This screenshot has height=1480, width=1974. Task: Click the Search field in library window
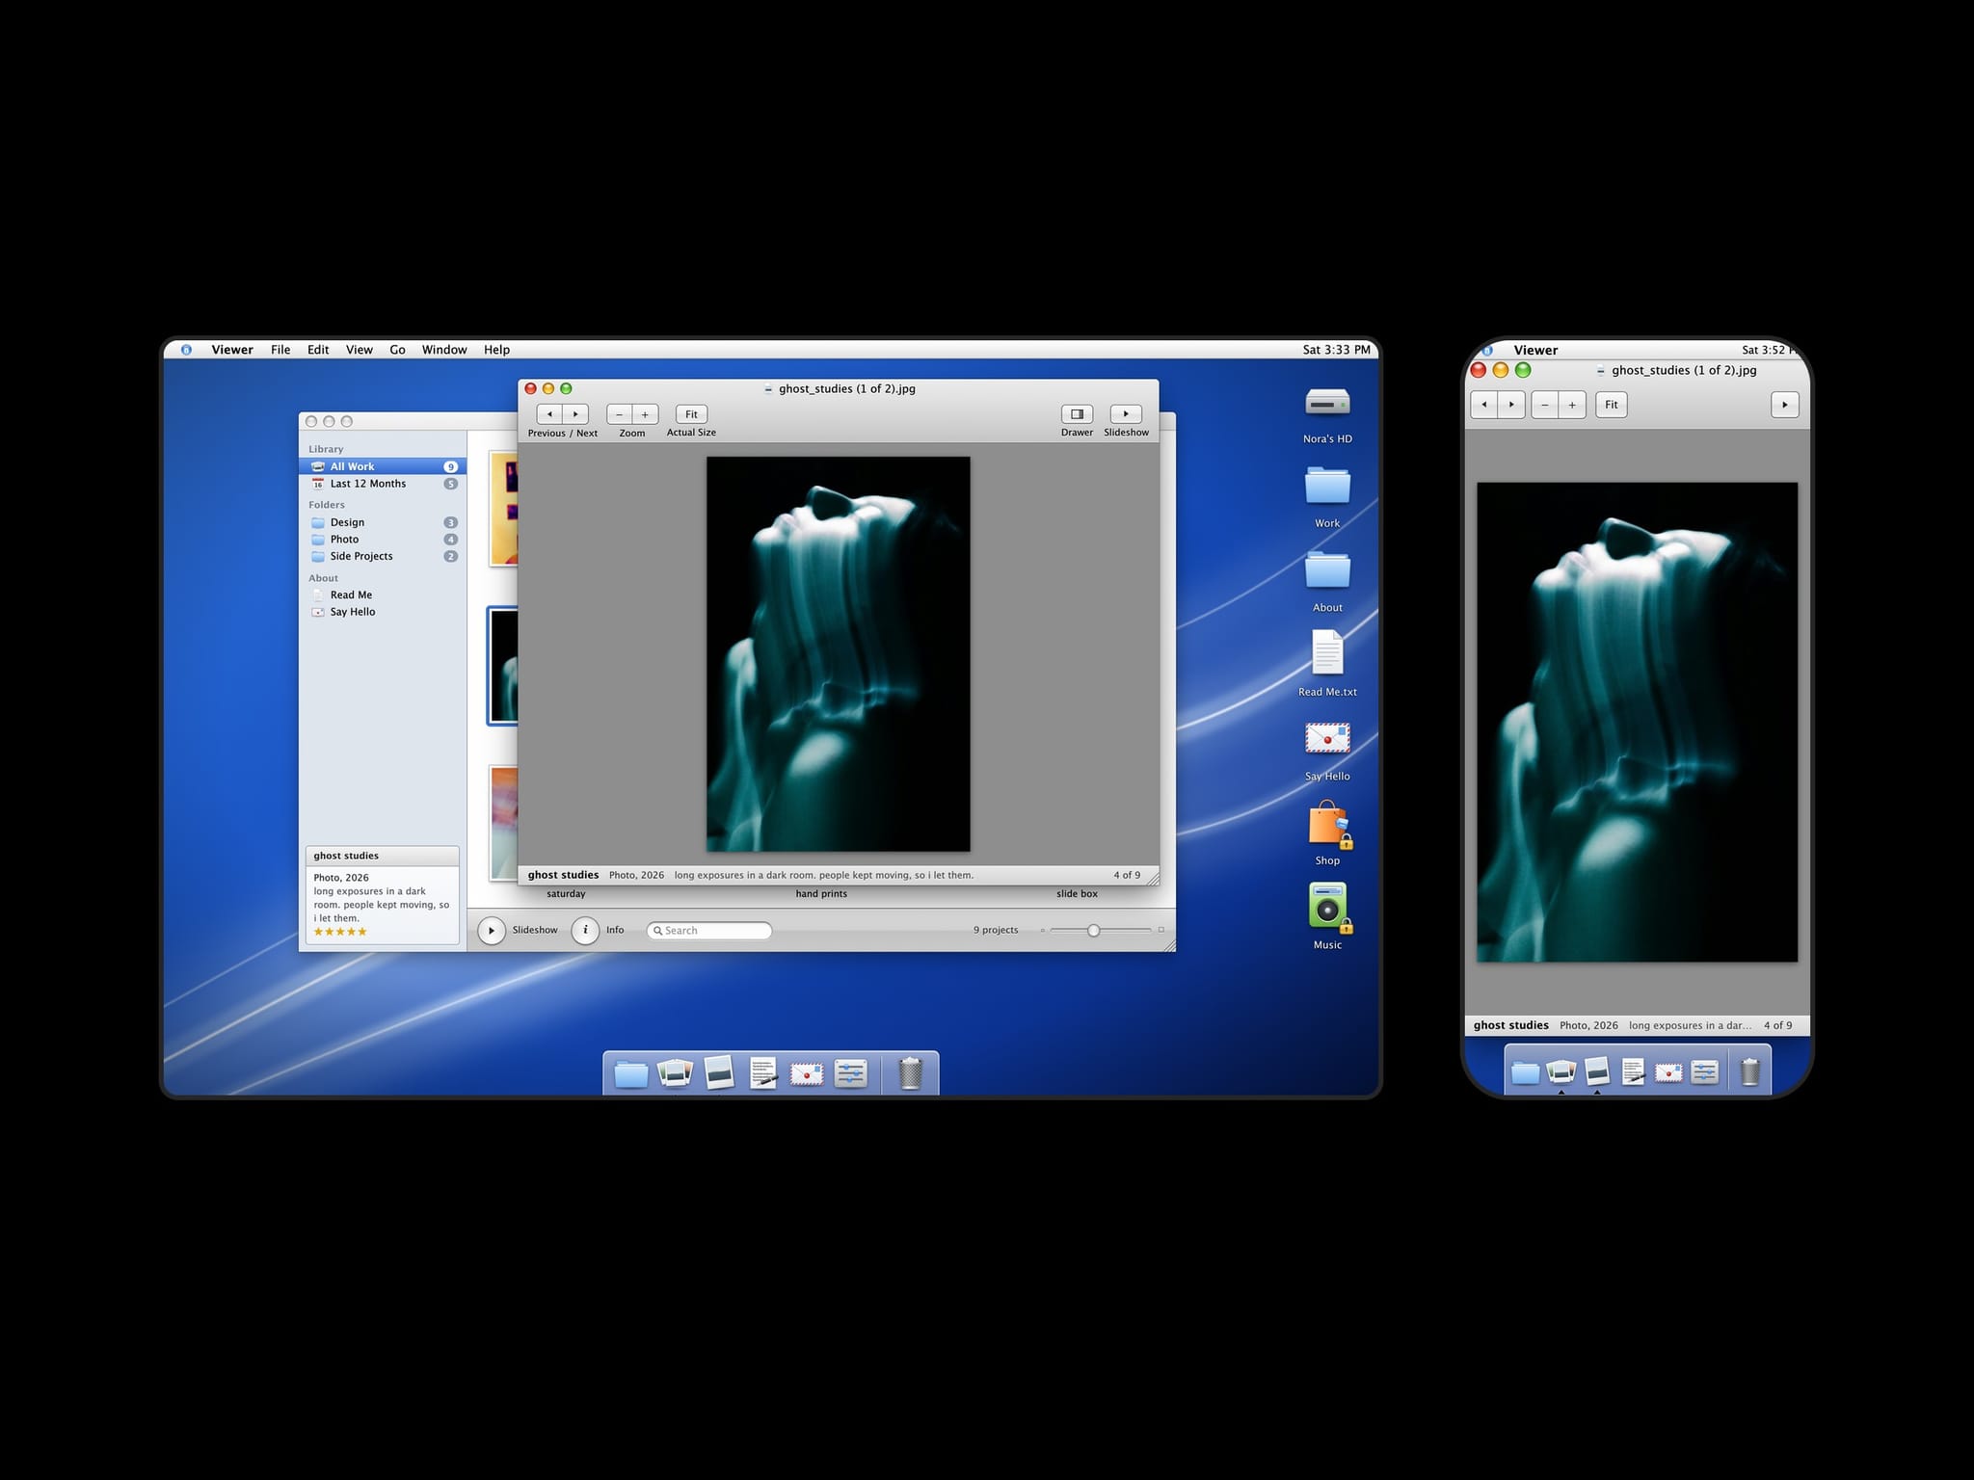709,931
